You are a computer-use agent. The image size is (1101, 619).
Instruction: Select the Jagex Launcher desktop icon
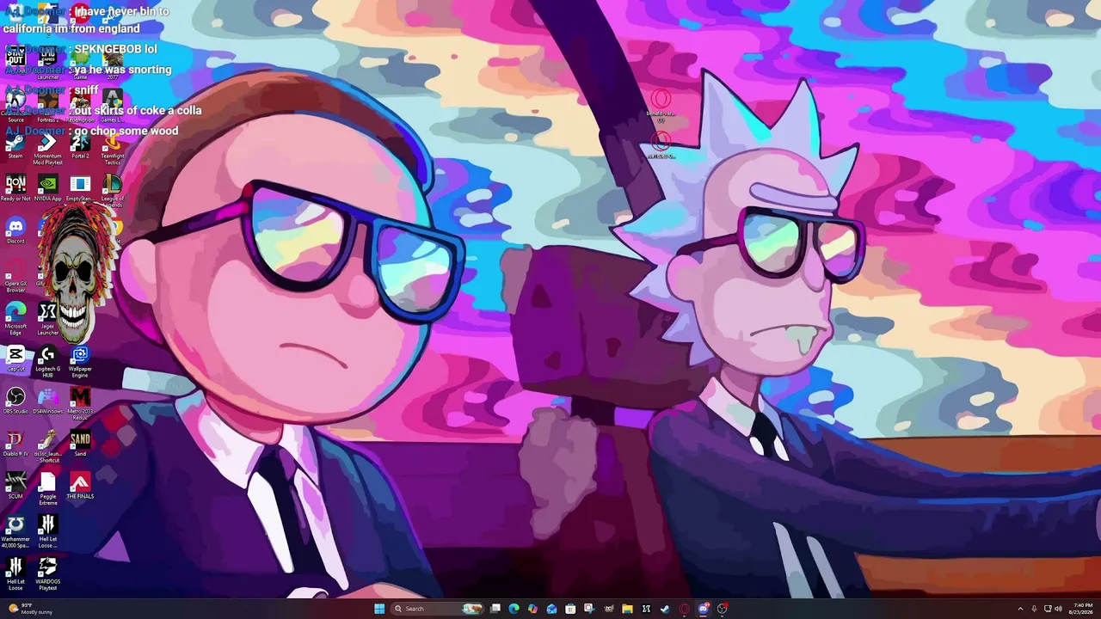tap(47, 319)
